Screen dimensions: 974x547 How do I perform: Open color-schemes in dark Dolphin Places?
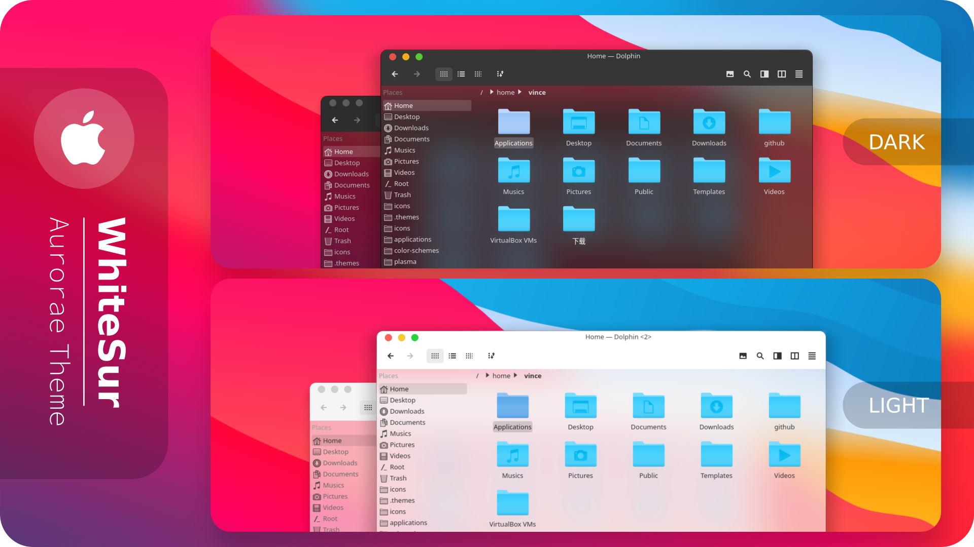click(x=427, y=250)
